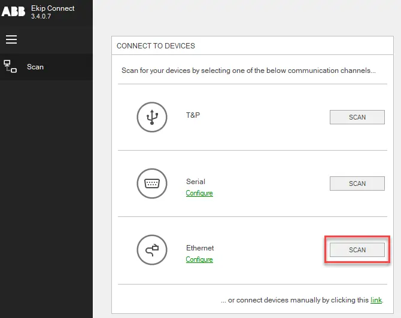Open Configure link under Serial
The height and width of the screenshot is (318, 401).
[199, 193]
